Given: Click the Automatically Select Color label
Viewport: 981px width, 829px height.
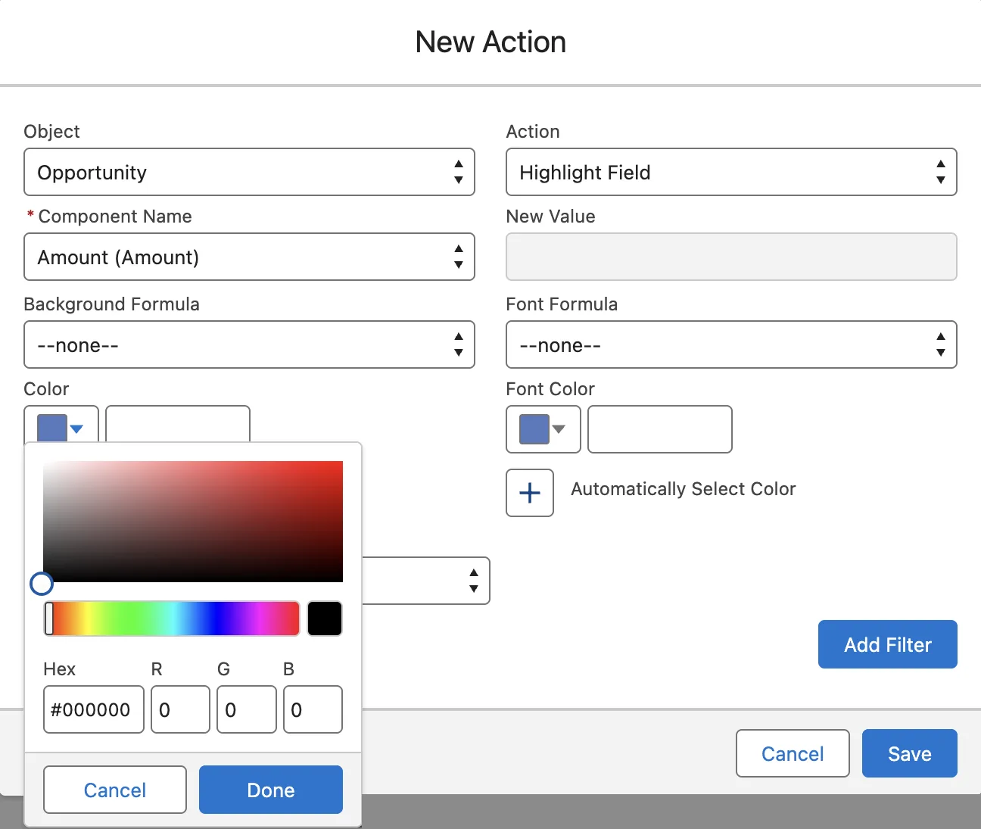Looking at the screenshot, I should pyautogui.click(x=684, y=489).
